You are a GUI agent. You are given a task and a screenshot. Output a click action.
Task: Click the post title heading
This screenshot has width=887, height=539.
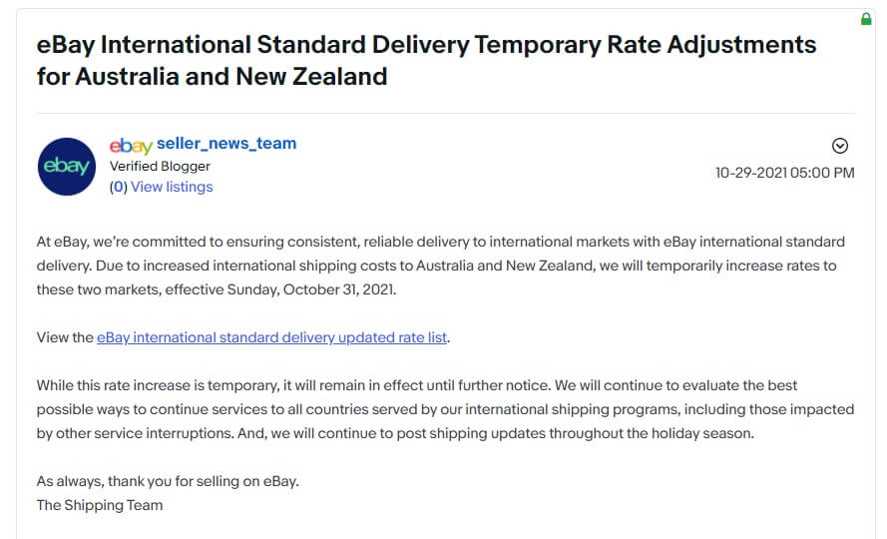(x=426, y=60)
